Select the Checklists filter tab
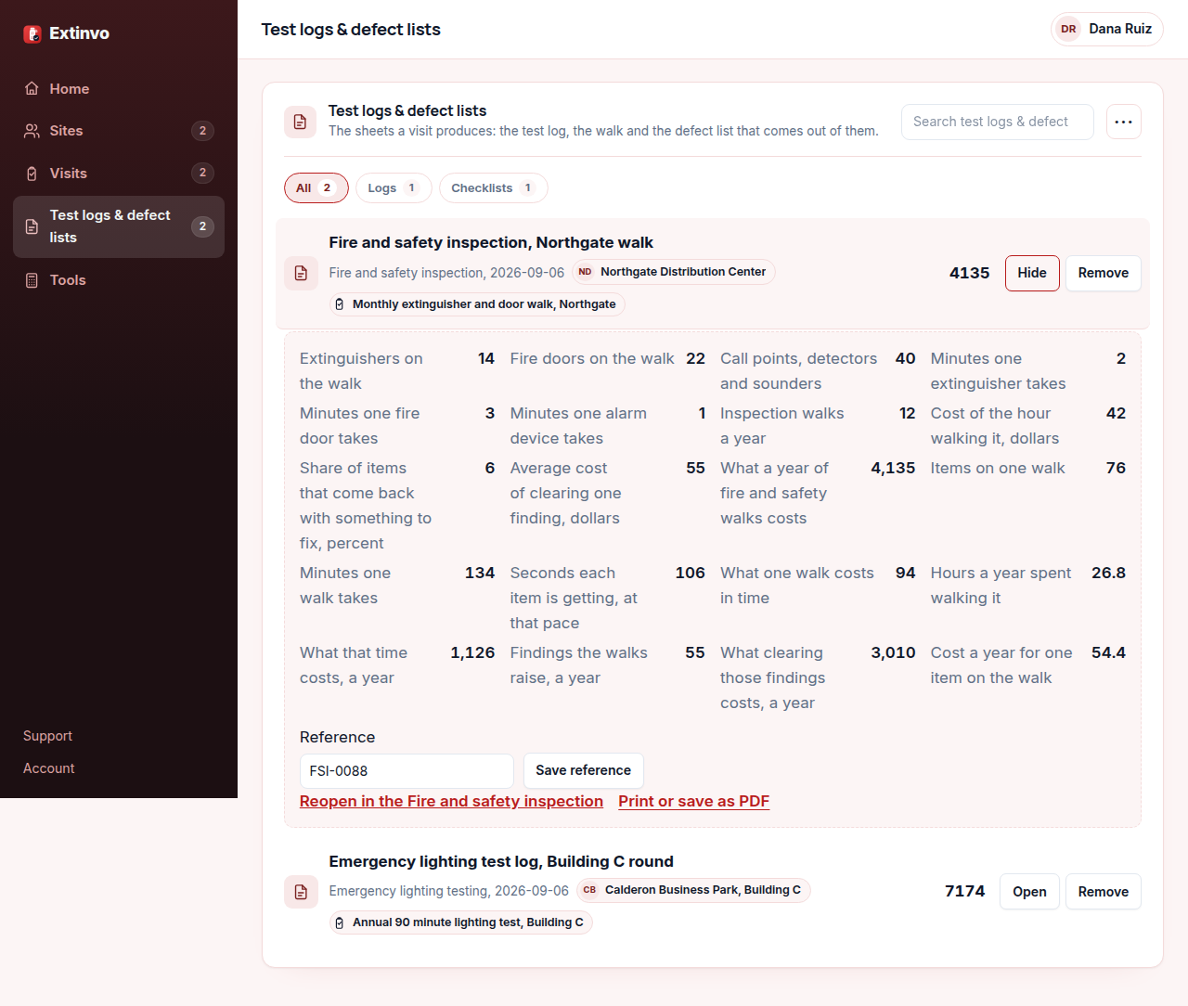Image resolution: width=1188 pixels, height=1006 pixels. pyautogui.click(x=494, y=187)
